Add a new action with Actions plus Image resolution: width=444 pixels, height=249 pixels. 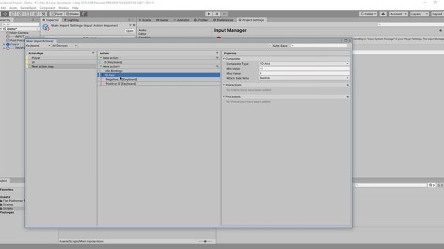coord(217,53)
